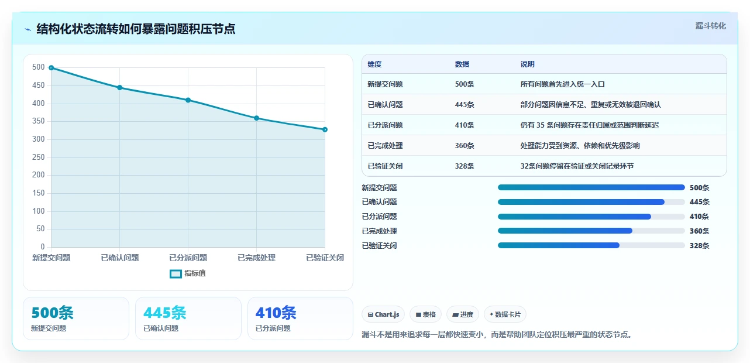This screenshot has width=750, height=363.
Task: Click the 已完成处理 x-axis label on chart
Action: coord(256,258)
